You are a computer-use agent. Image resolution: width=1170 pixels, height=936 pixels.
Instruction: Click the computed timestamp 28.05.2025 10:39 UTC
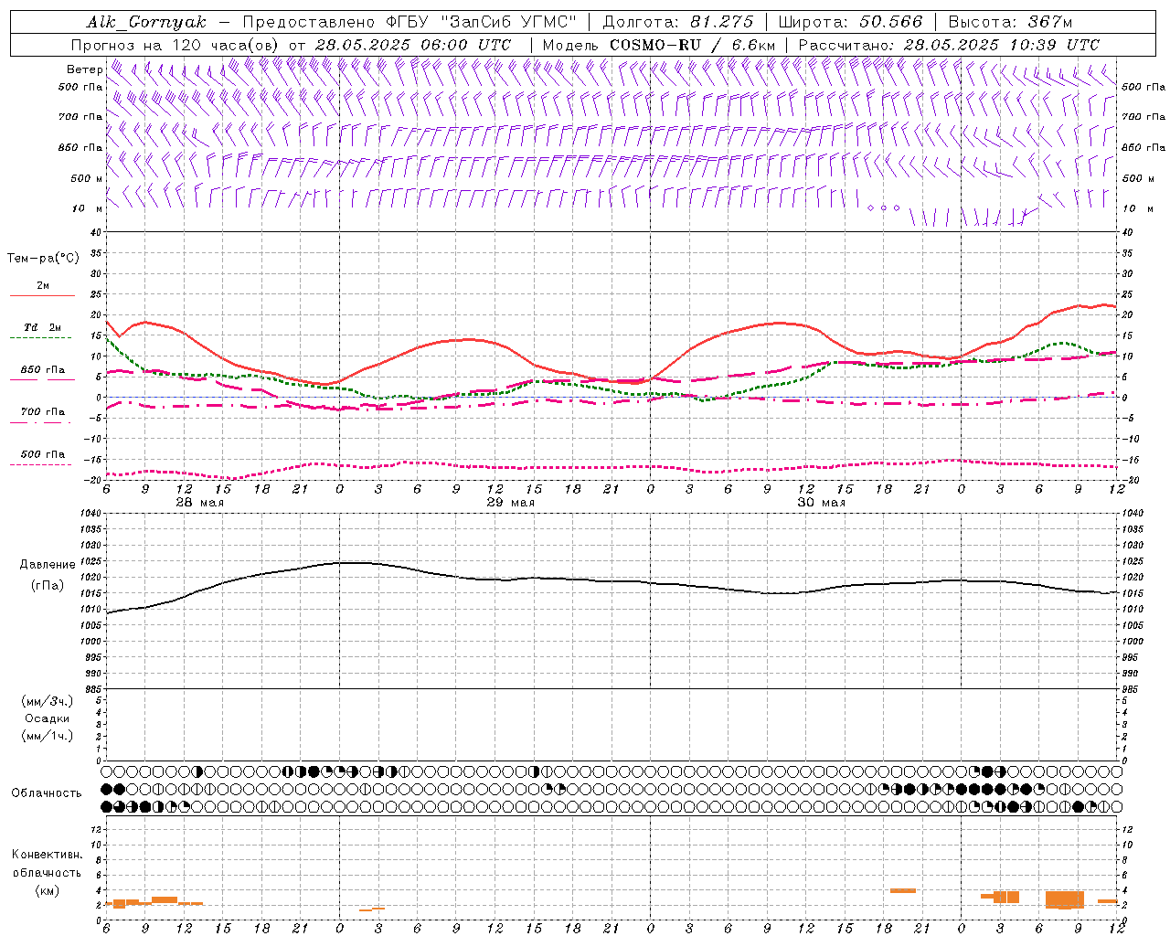click(1001, 45)
